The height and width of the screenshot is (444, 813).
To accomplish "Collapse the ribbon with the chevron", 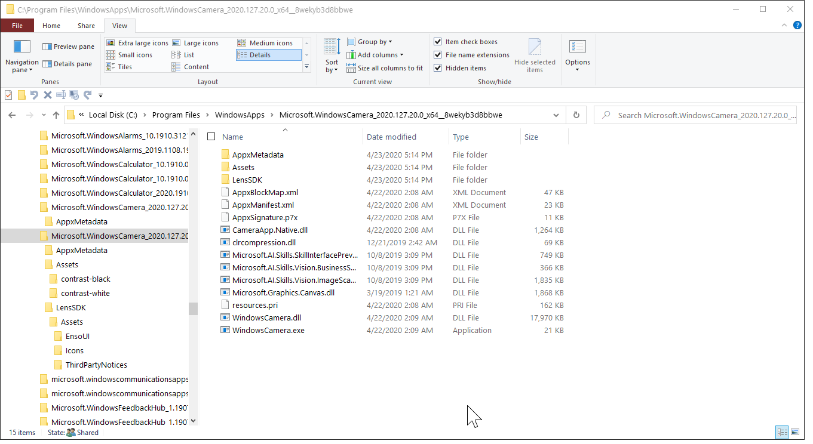I will pos(785,26).
